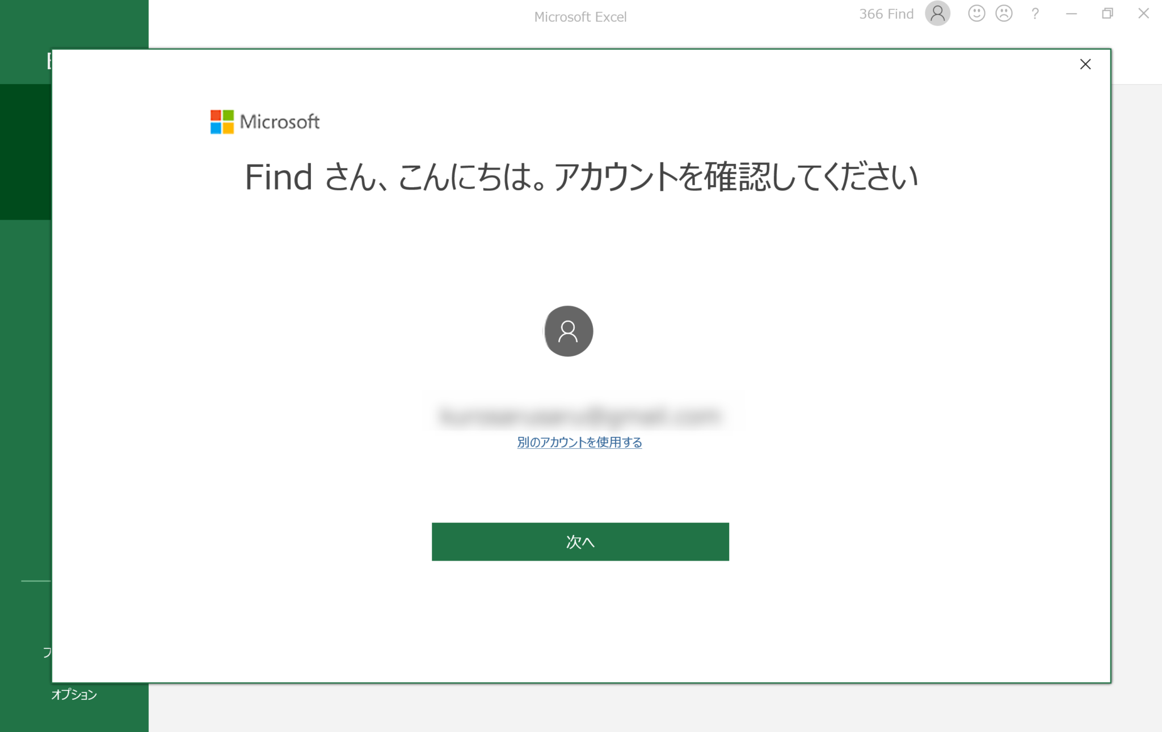
Task: Click the green 次へ button label text
Action: click(x=580, y=542)
